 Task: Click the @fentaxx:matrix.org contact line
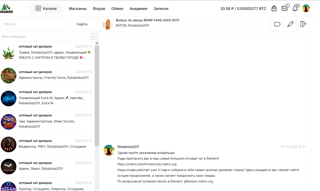165,181
